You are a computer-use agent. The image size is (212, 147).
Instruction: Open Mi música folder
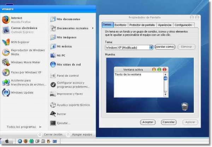point(61,46)
